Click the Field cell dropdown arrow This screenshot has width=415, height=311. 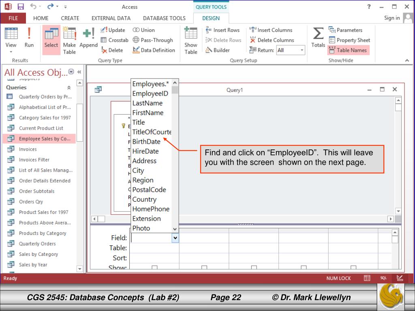tap(175, 238)
